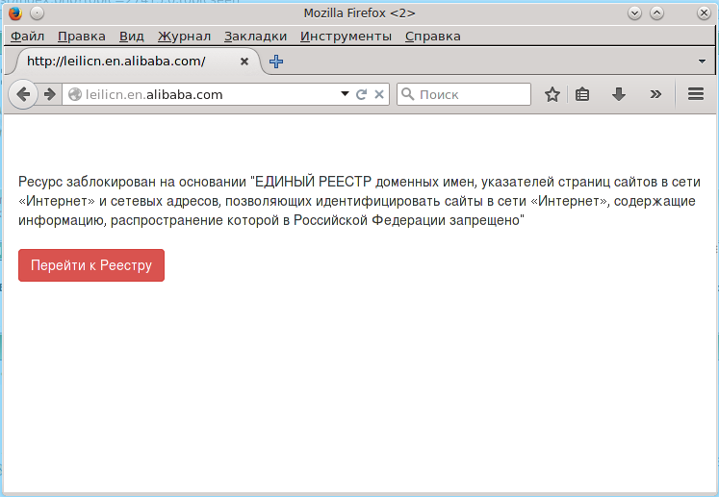Minimize the Firefox window
The height and width of the screenshot is (497, 719).
click(634, 13)
